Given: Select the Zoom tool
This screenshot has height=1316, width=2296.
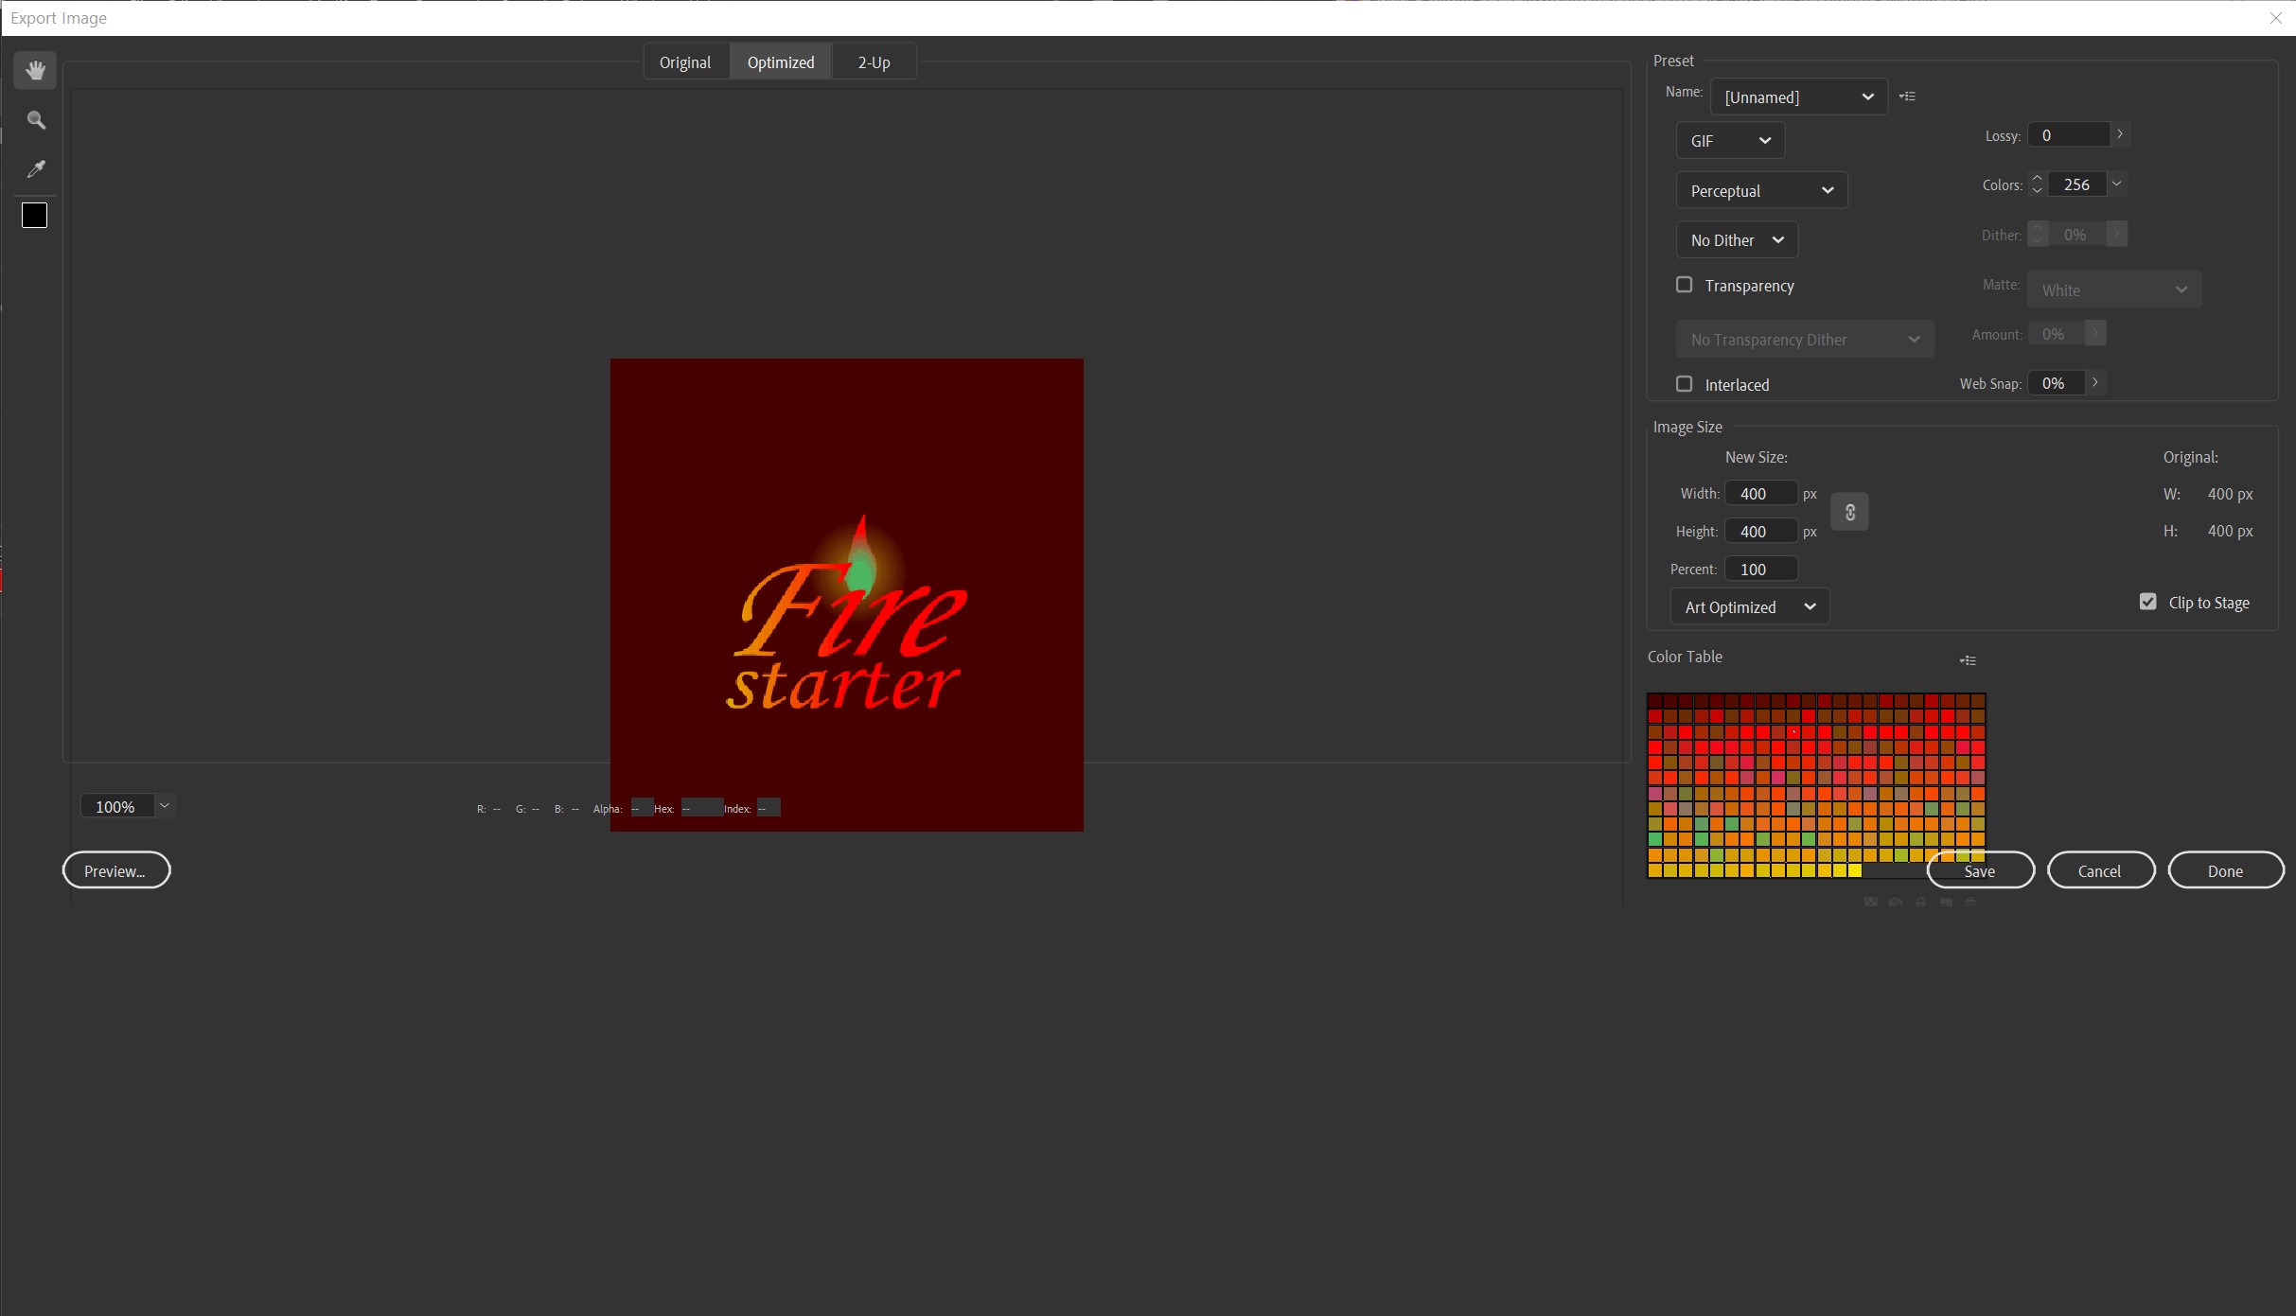Looking at the screenshot, I should [x=35, y=119].
